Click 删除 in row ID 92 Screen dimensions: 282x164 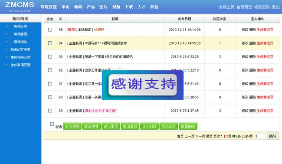tap(252, 70)
